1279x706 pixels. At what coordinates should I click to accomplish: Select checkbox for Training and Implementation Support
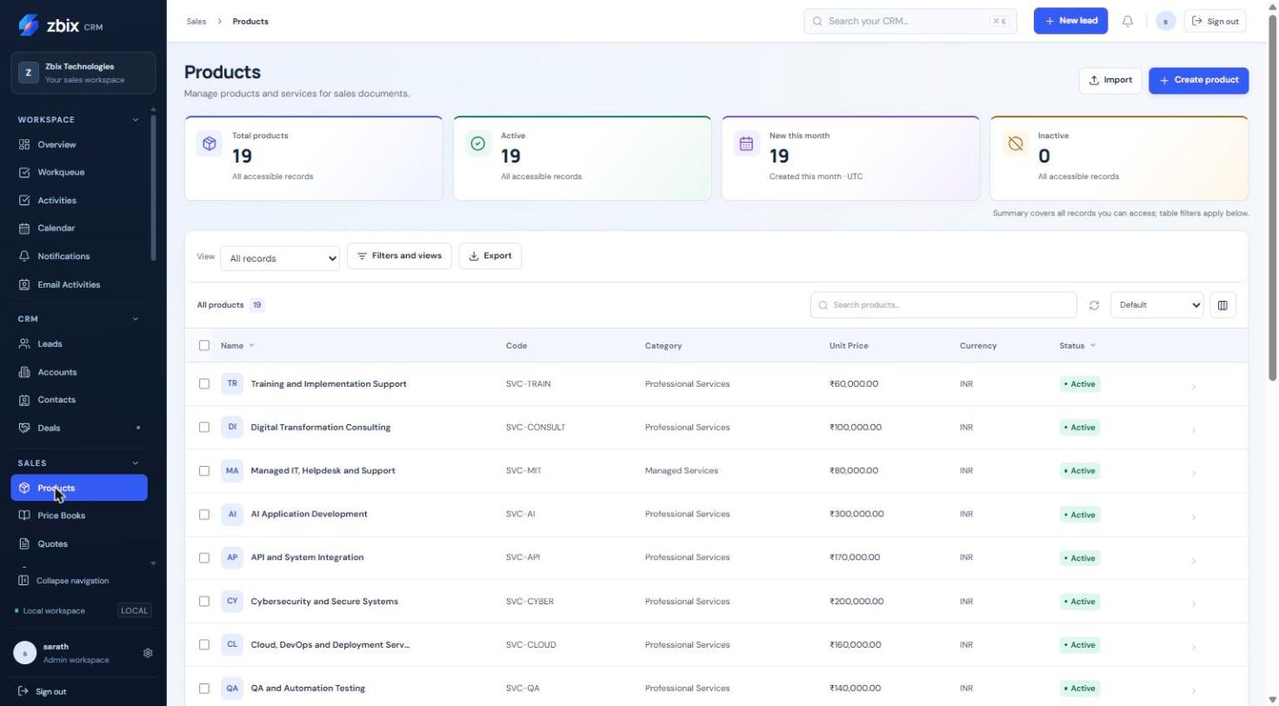coord(204,383)
